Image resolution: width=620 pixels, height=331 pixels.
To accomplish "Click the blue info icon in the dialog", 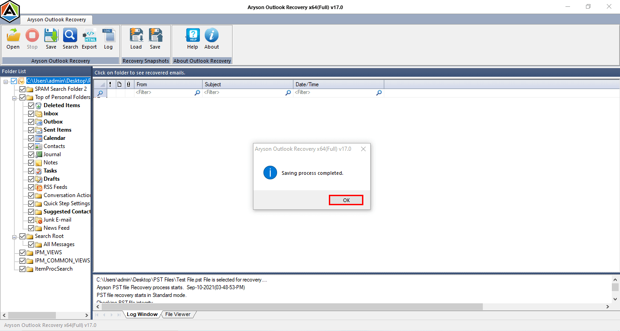I will click(270, 173).
